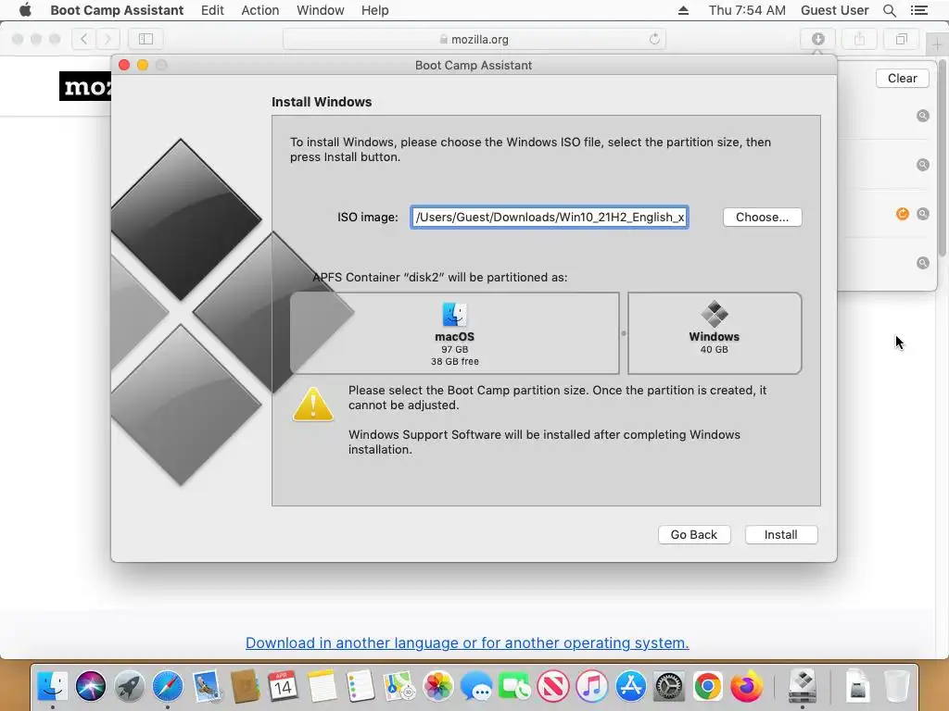
Task: Go forward in the Safari window
Action: (x=108, y=39)
